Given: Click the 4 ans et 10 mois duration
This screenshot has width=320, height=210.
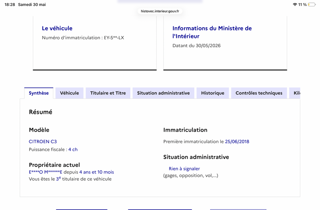Looking at the screenshot, I should pos(96,172).
